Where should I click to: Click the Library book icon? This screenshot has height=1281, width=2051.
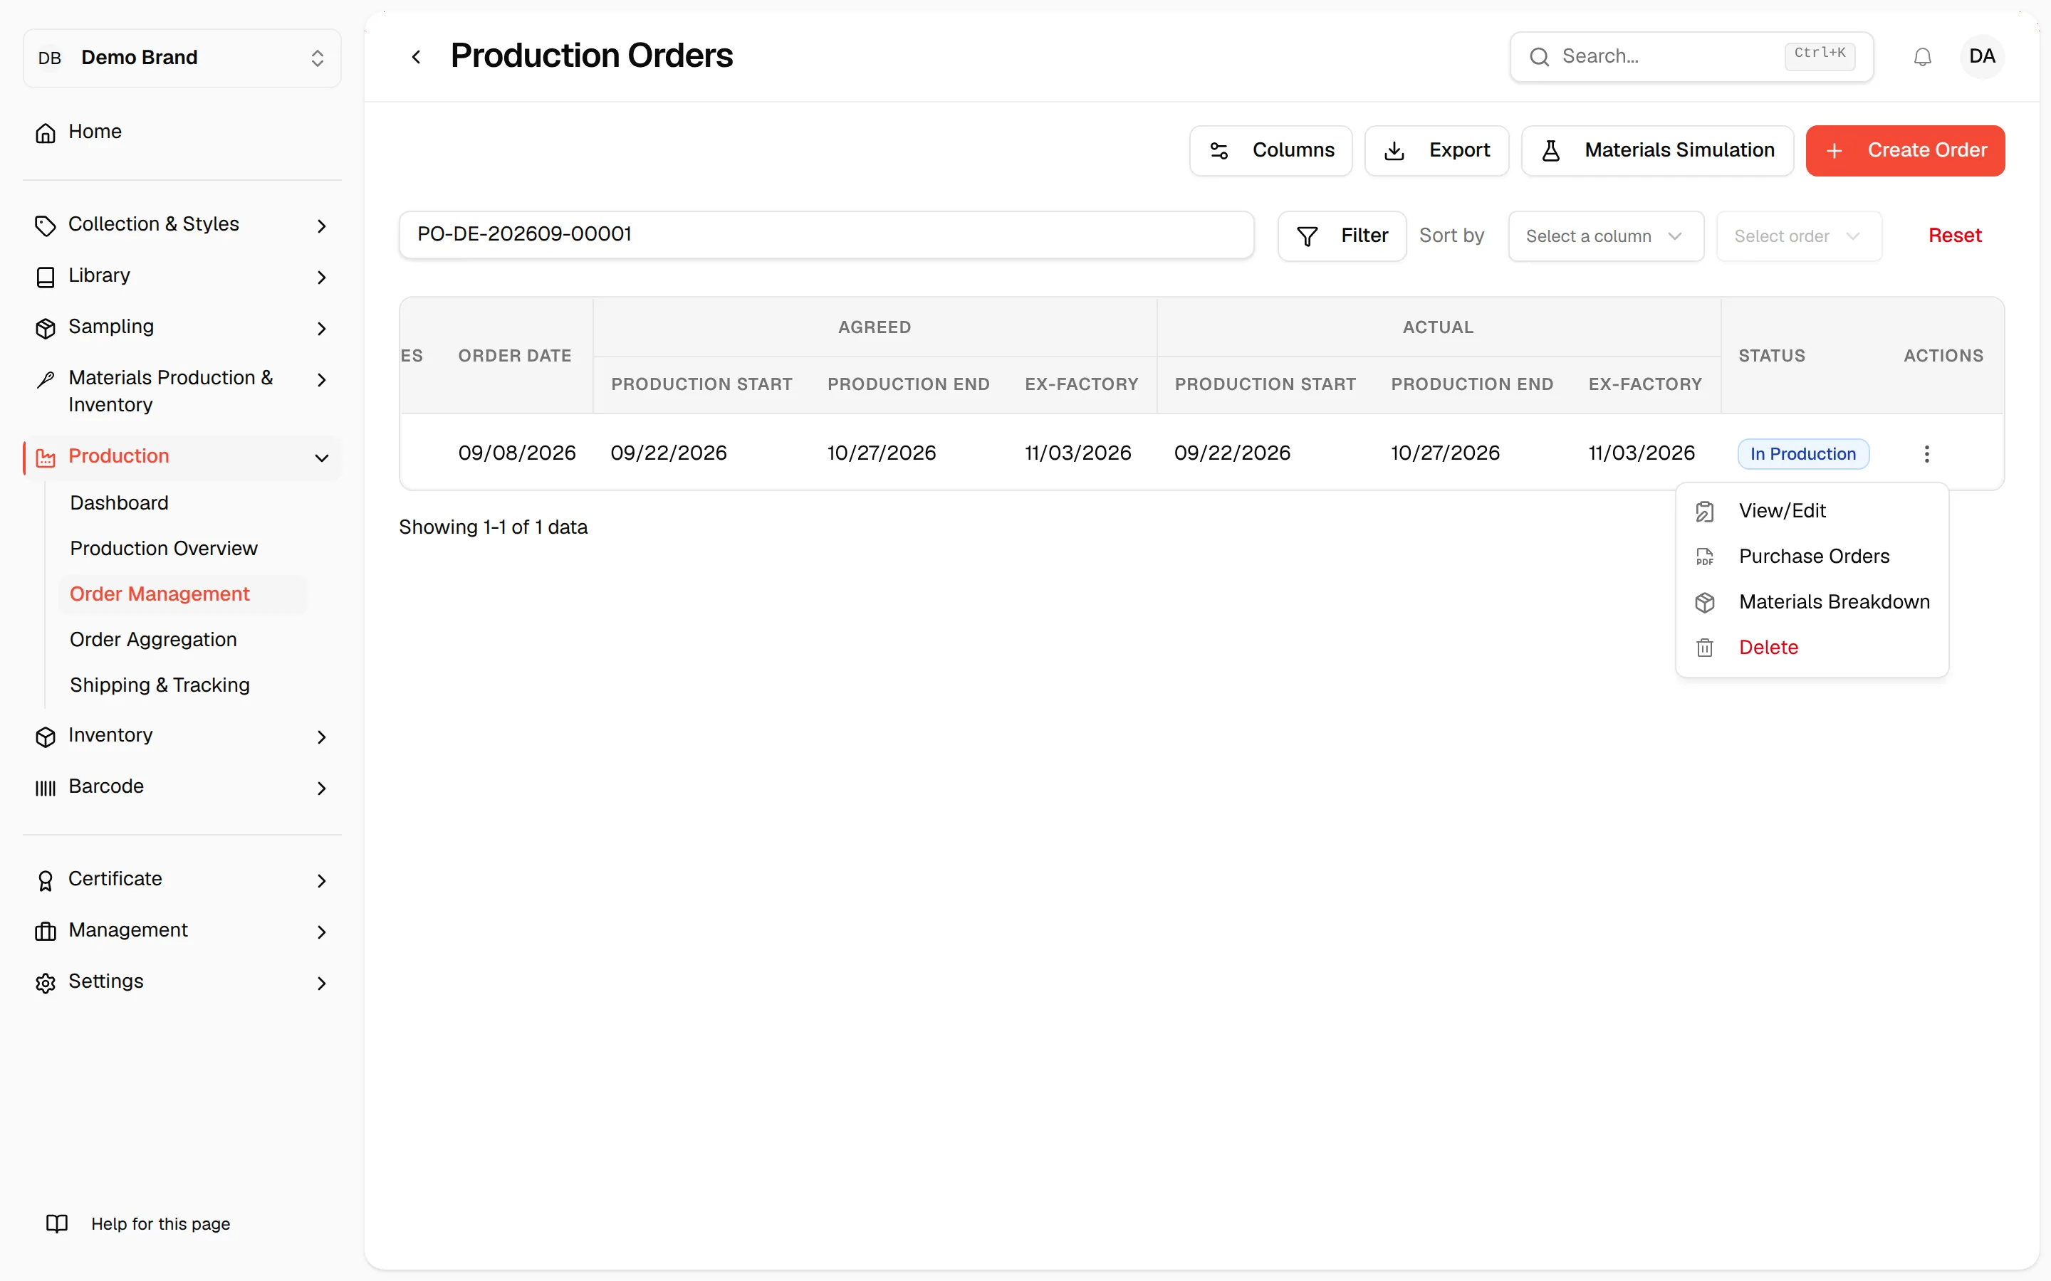(x=46, y=277)
